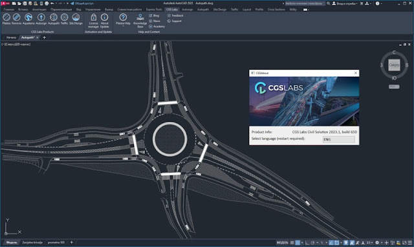Viewport: 414px width, 247px height.
Task: Toggle annotation objects visibility in status bar
Action: pos(352,242)
